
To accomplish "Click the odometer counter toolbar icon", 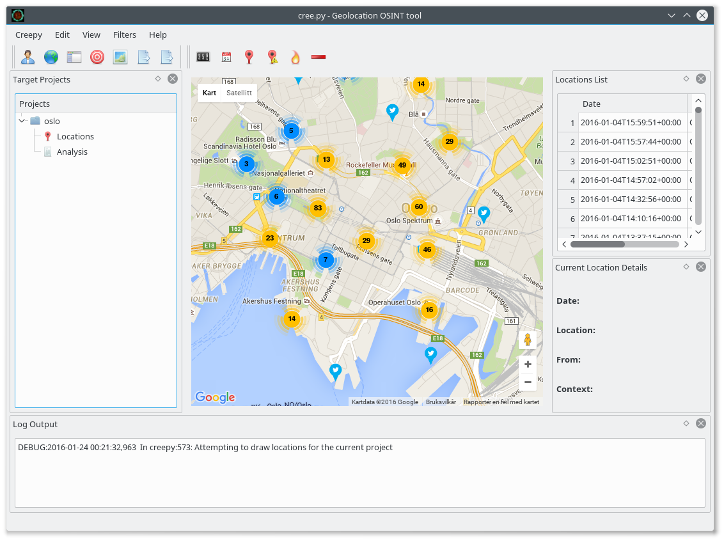I will tap(203, 57).
